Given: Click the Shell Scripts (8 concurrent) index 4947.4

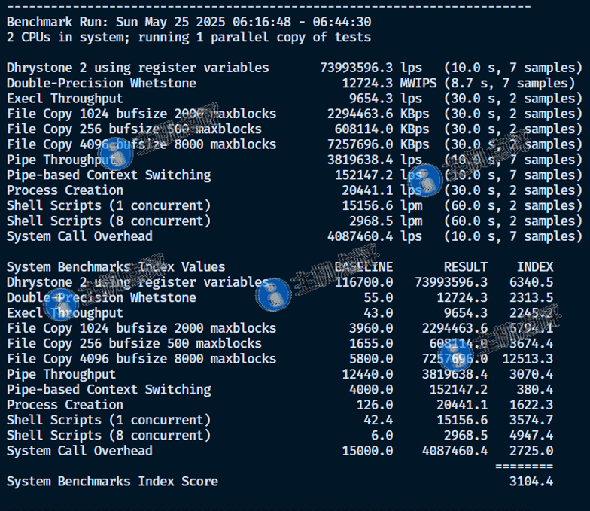Looking at the screenshot, I should pos(531,436).
